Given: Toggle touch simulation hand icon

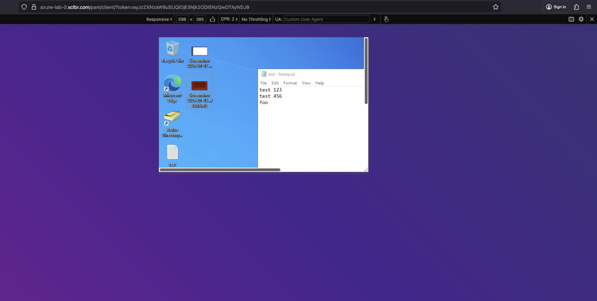Looking at the screenshot, I should [386, 19].
